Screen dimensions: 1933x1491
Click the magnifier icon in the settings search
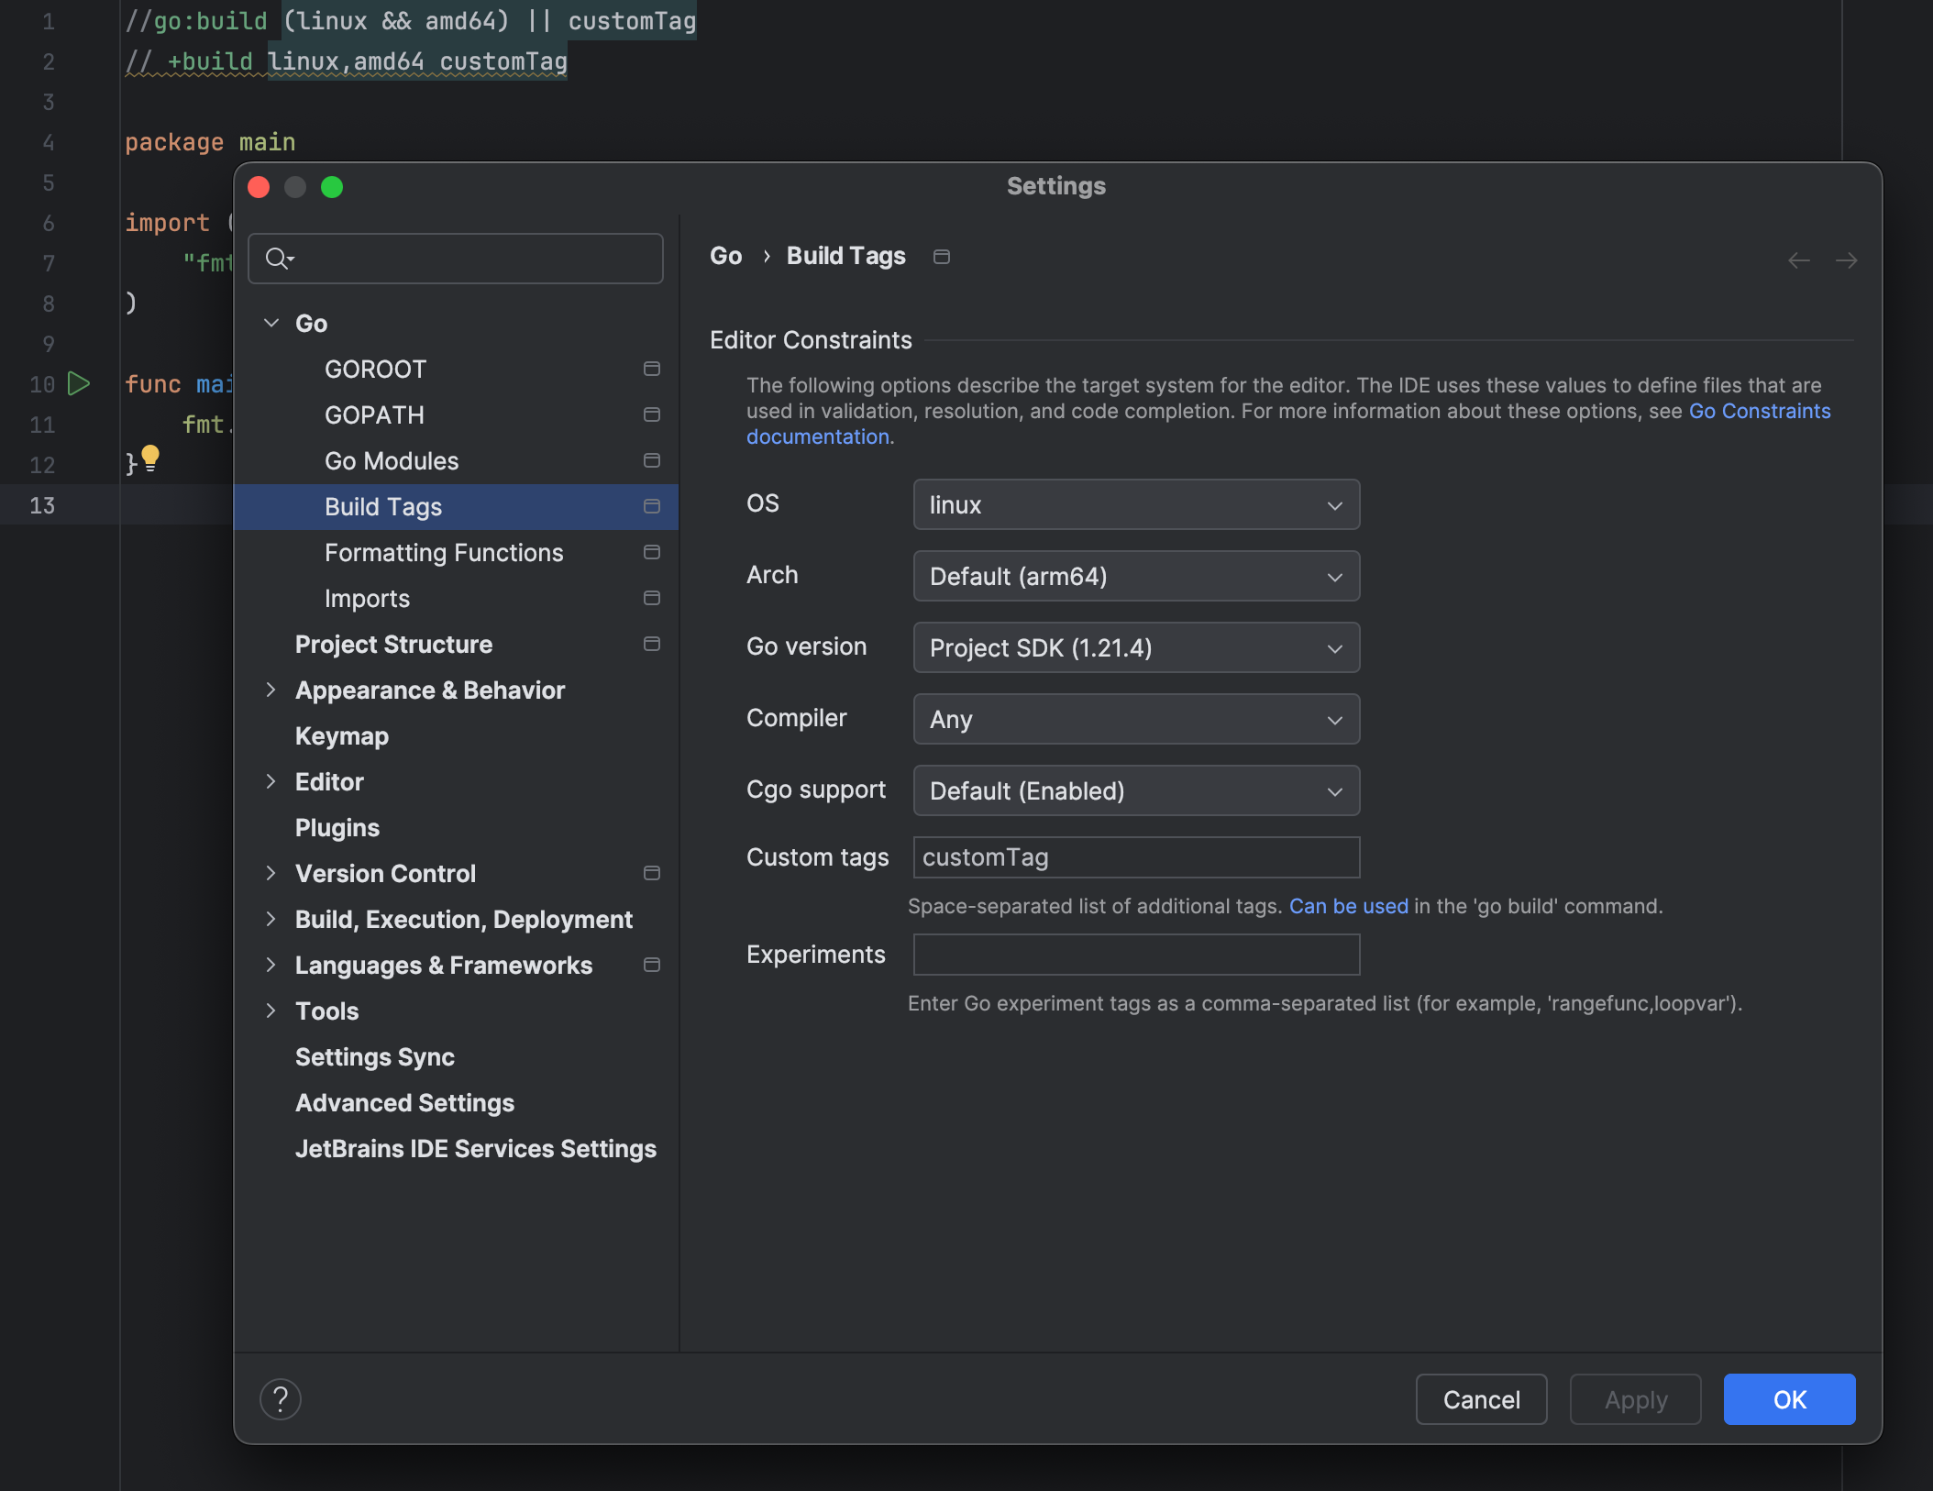(x=278, y=259)
